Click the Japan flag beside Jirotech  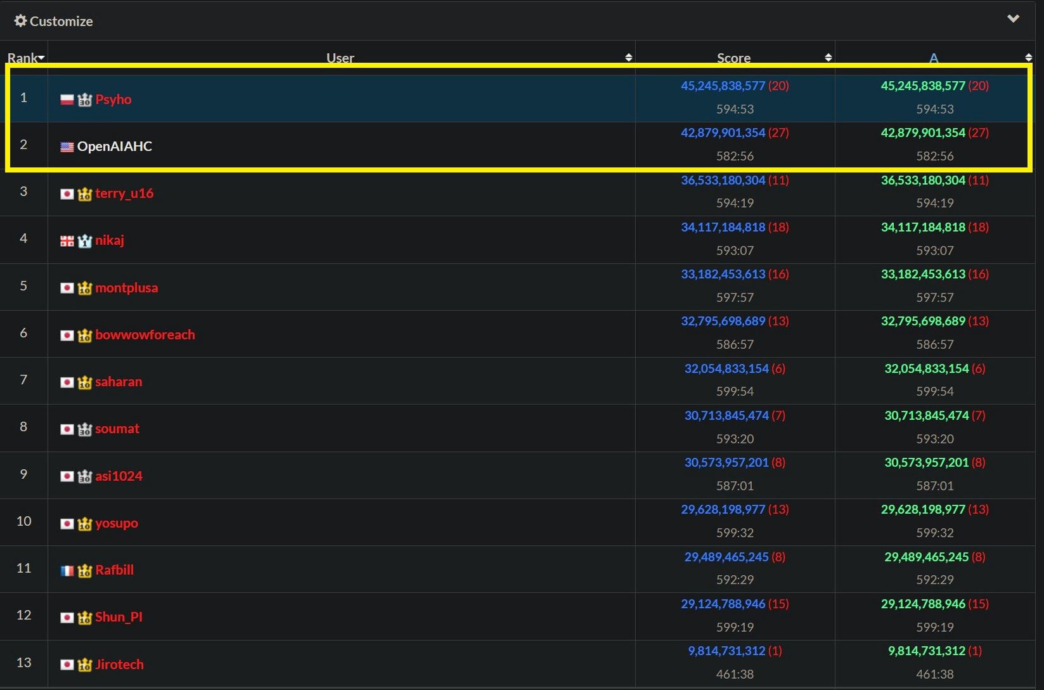[67, 665]
